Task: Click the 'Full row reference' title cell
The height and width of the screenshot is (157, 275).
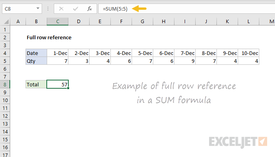Action: pos(49,38)
